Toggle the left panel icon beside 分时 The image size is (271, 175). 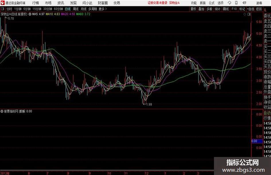(x=2, y=9)
